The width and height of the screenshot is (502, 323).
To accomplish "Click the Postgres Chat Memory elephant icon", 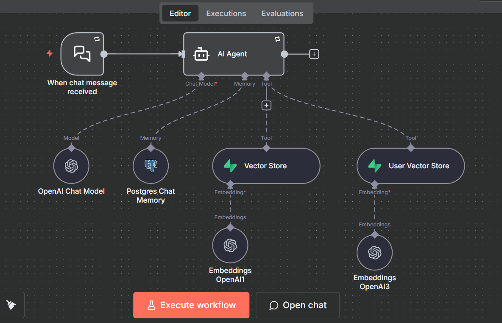I will tap(151, 166).
